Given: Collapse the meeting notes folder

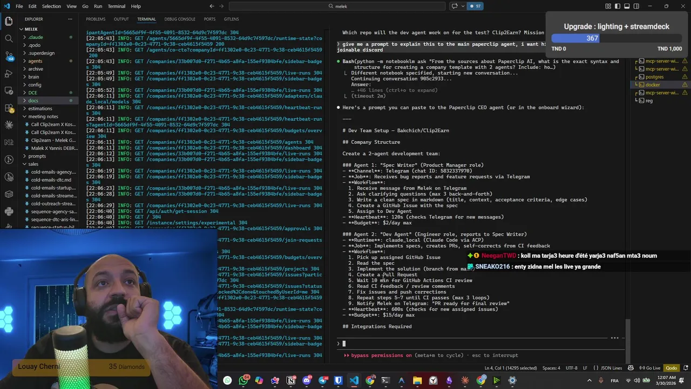Looking at the screenshot, I should [x=43, y=116].
